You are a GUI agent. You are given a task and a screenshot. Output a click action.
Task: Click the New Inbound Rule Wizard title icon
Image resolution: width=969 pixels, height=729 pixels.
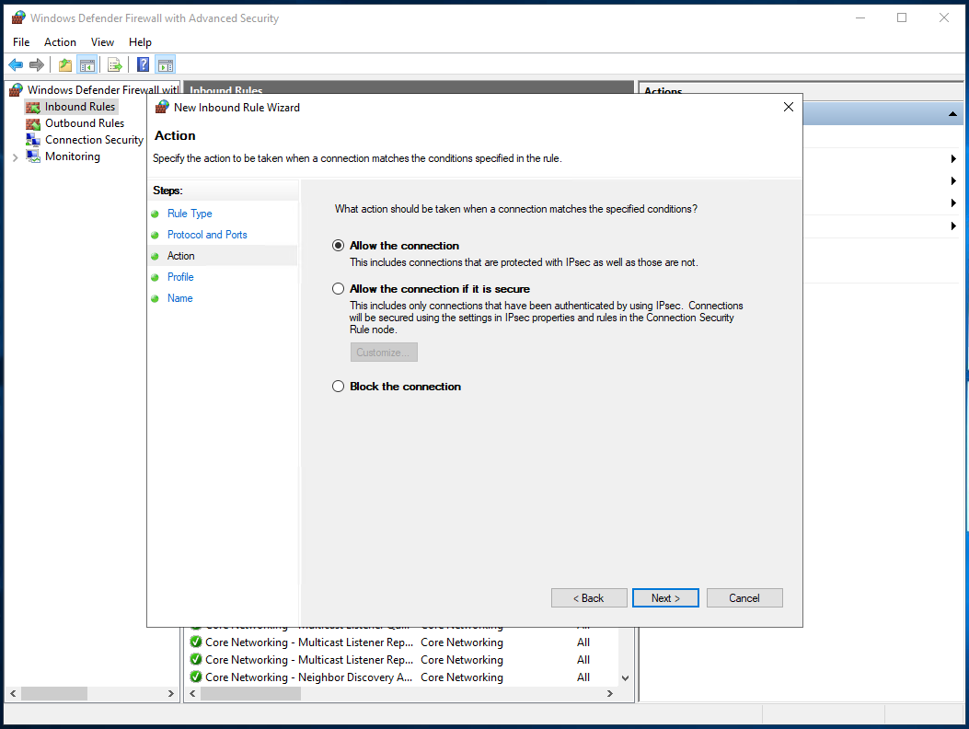point(162,107)
